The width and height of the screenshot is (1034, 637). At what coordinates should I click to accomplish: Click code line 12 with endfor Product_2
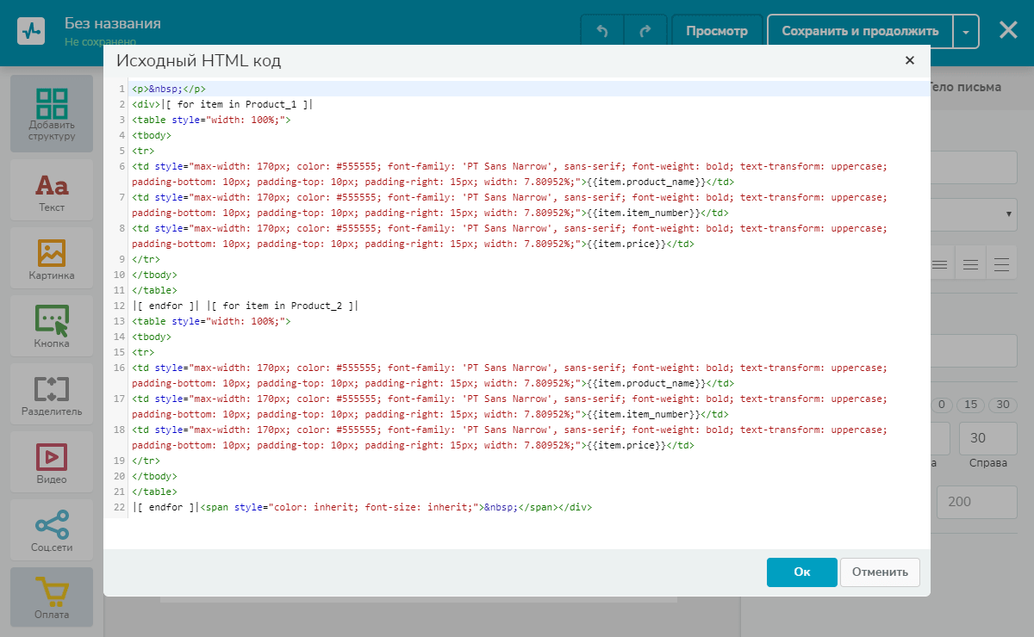pyautogui.click(x=245, y=306)
